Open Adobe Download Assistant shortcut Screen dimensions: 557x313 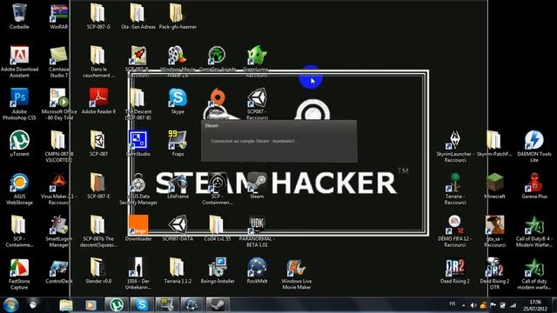point(19,62)
